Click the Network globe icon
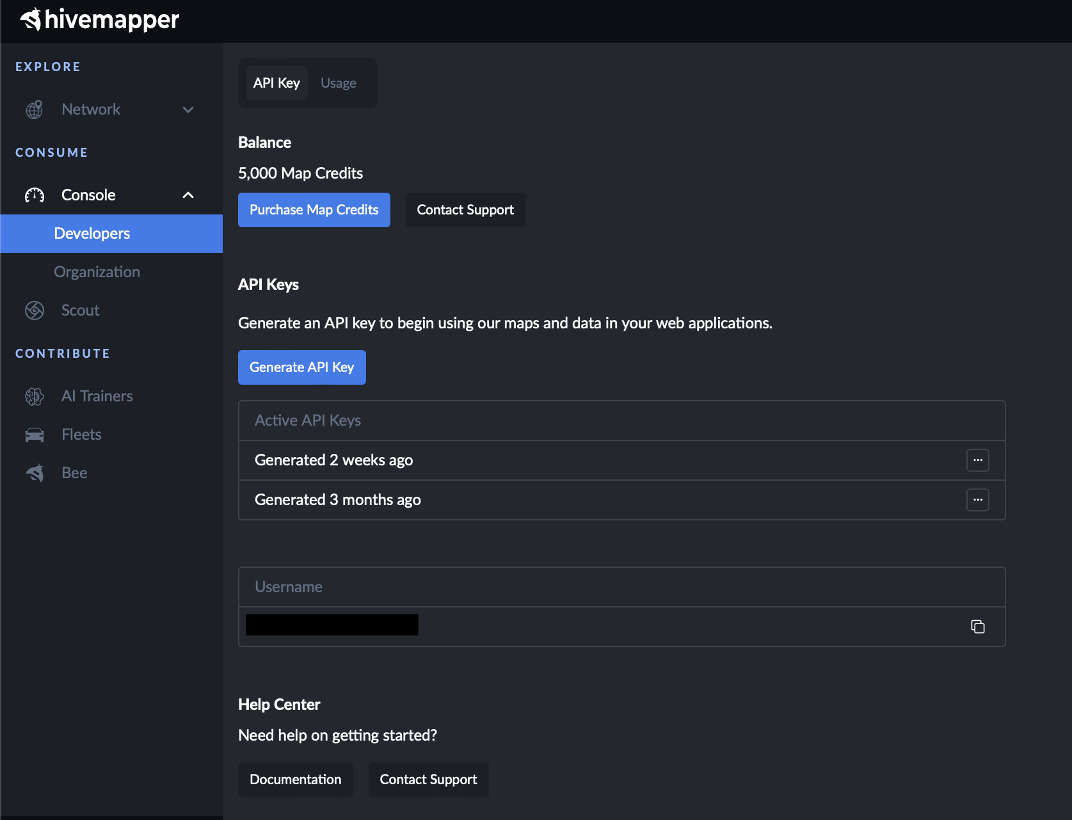This screenshot has height=820, width=1072. coord(35,109)
